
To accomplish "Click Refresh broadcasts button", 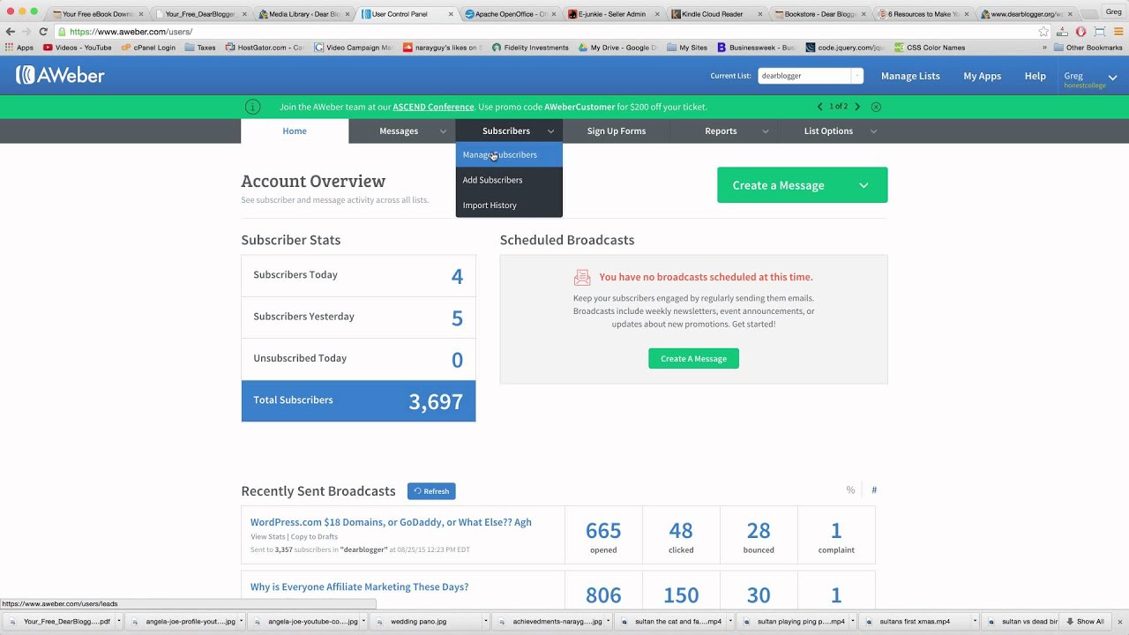I will pyautogui.click(x=431, y=491).
